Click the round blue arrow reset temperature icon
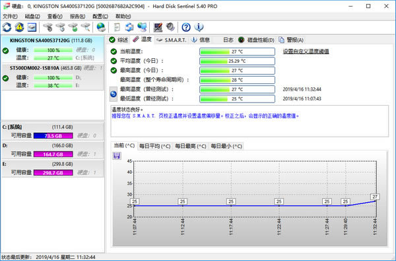Image resolution: width=396 pixels, height=261 pixels. click(114, 94)
